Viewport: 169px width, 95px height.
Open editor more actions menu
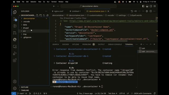154,11
